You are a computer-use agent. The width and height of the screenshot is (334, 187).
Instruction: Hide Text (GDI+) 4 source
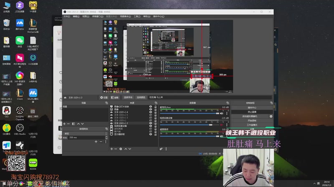(151, 112)
